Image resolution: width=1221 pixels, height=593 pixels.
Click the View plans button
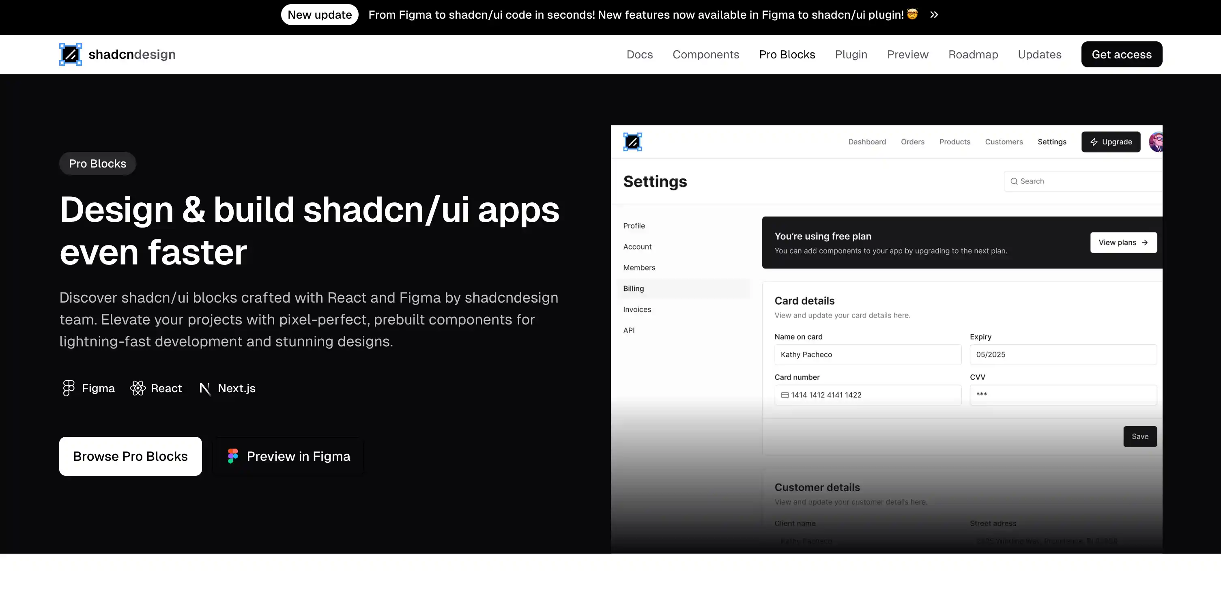[1123, 242]
